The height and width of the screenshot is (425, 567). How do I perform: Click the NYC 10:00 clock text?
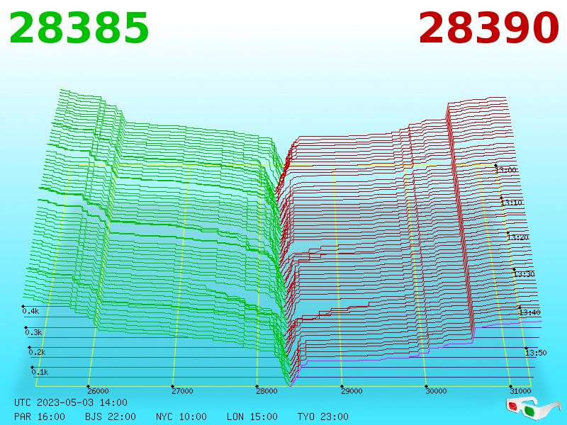click(181, 416)
